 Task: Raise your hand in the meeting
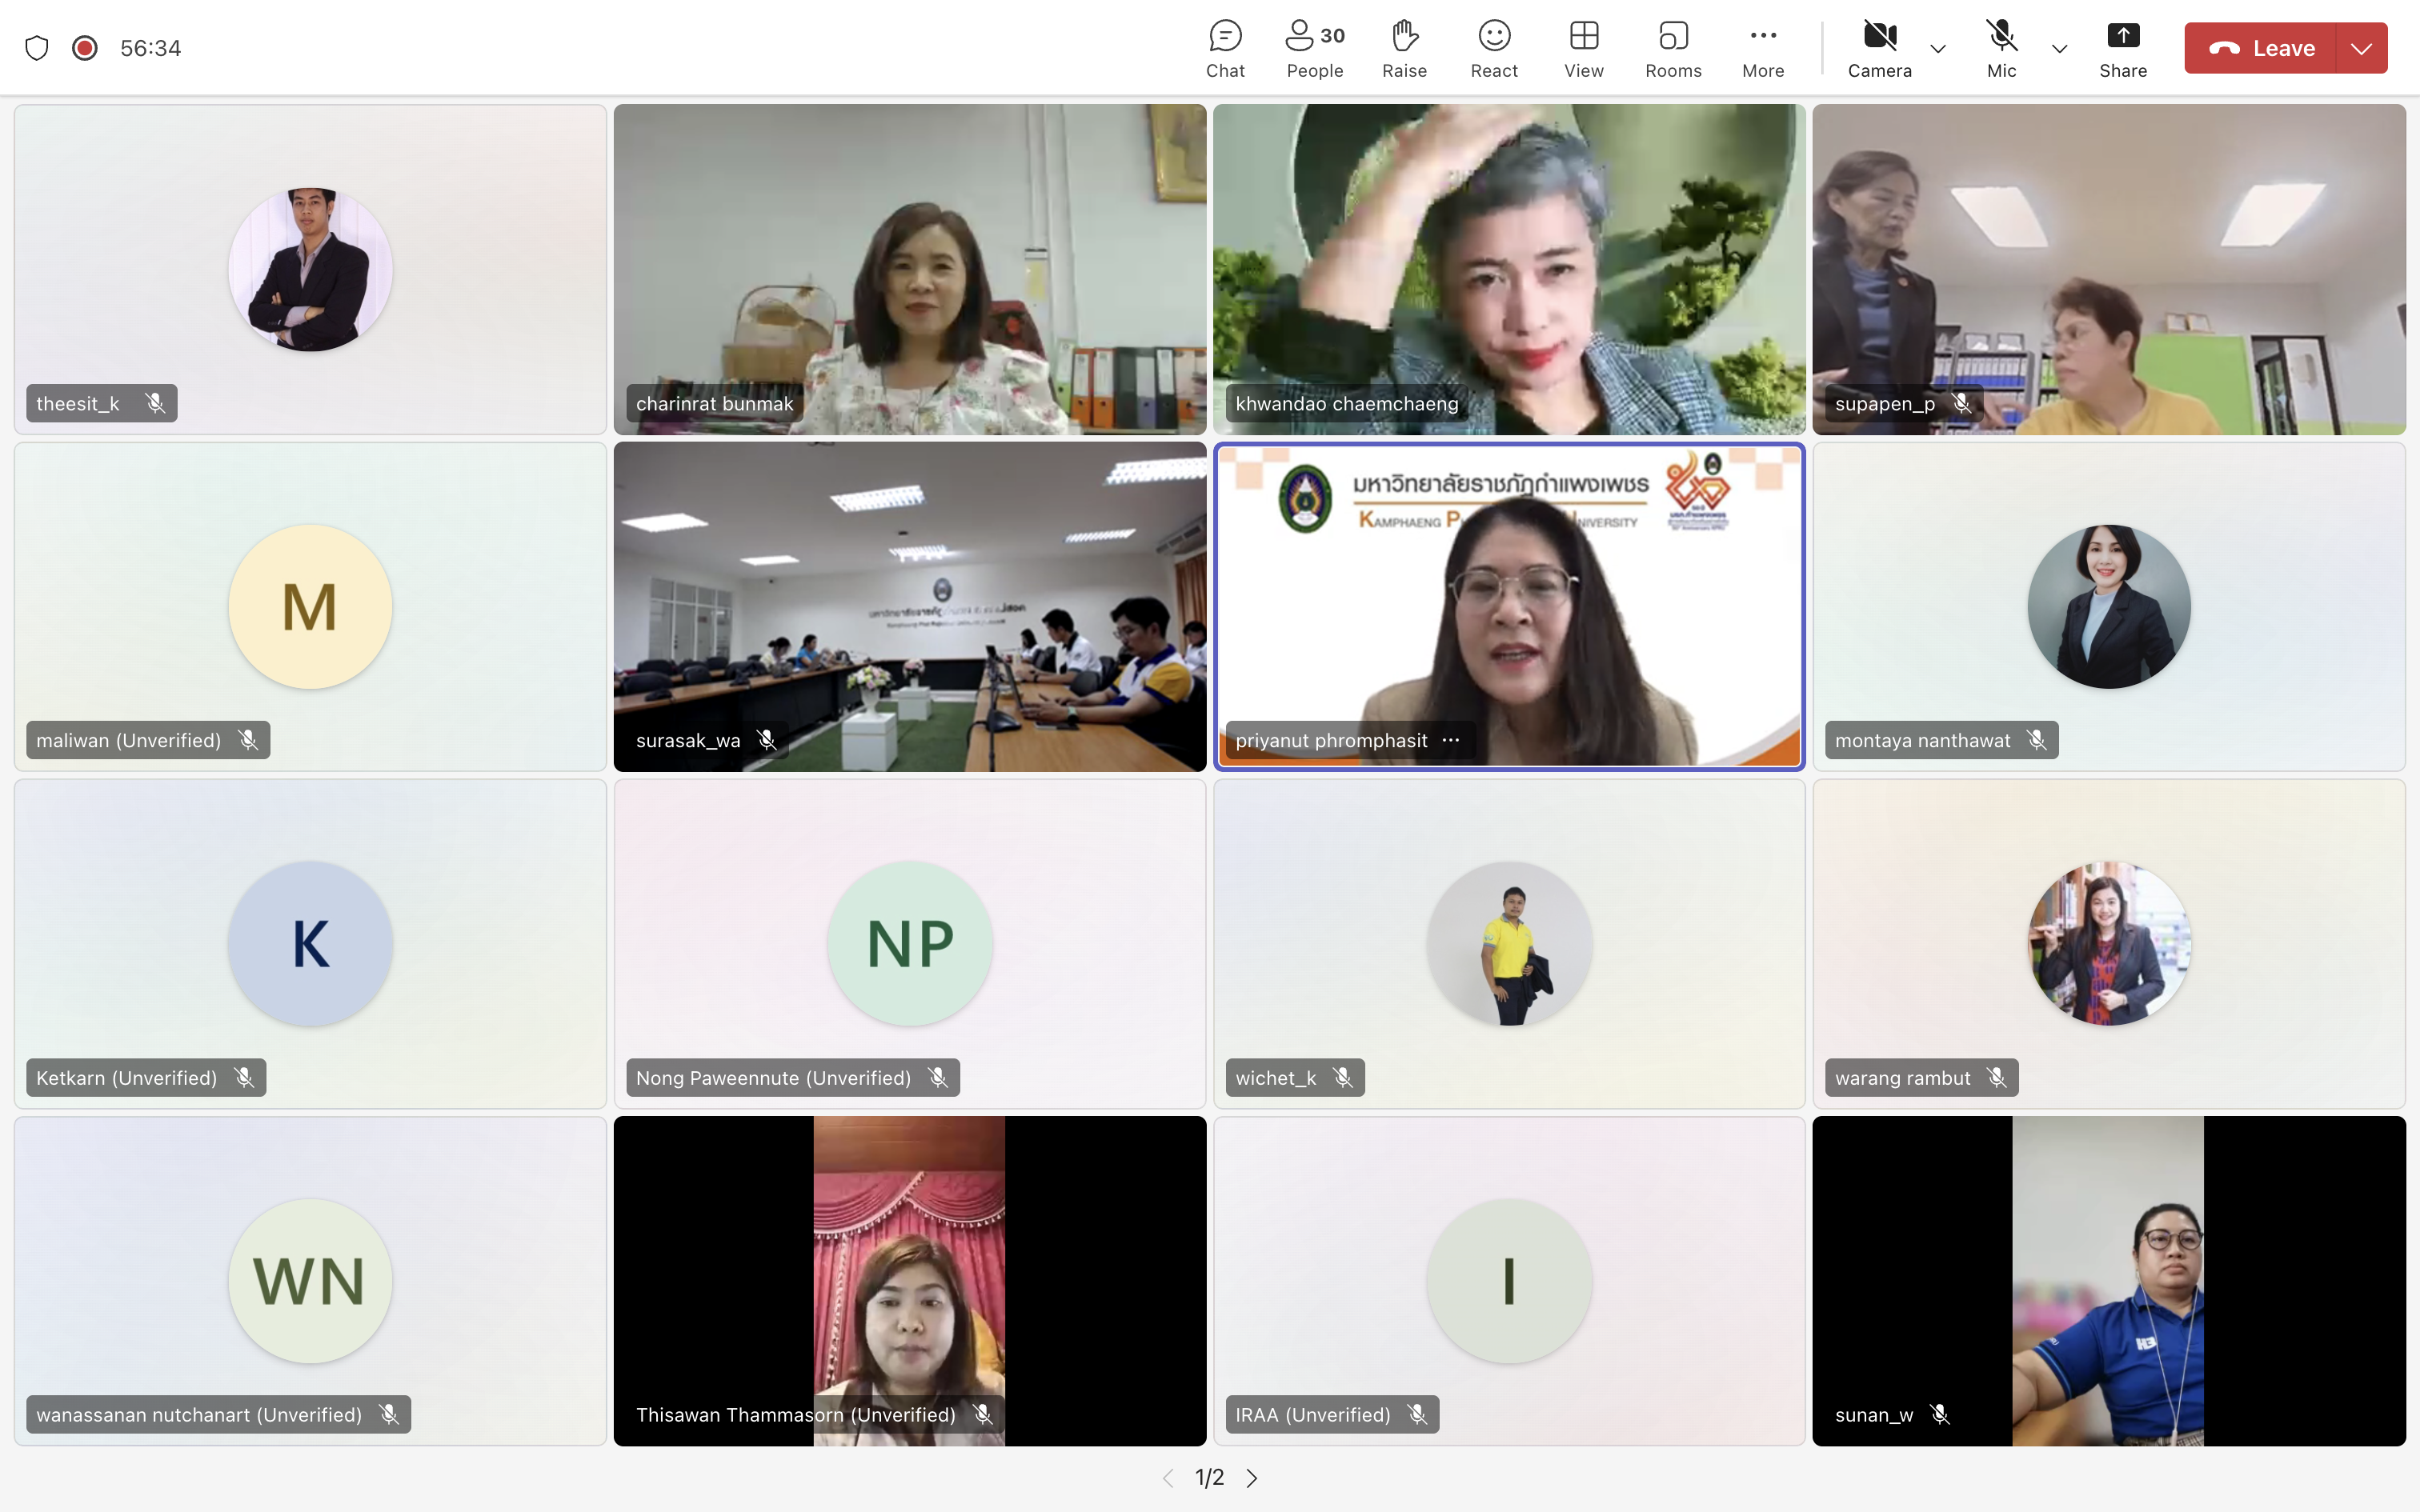(1404, 48)
